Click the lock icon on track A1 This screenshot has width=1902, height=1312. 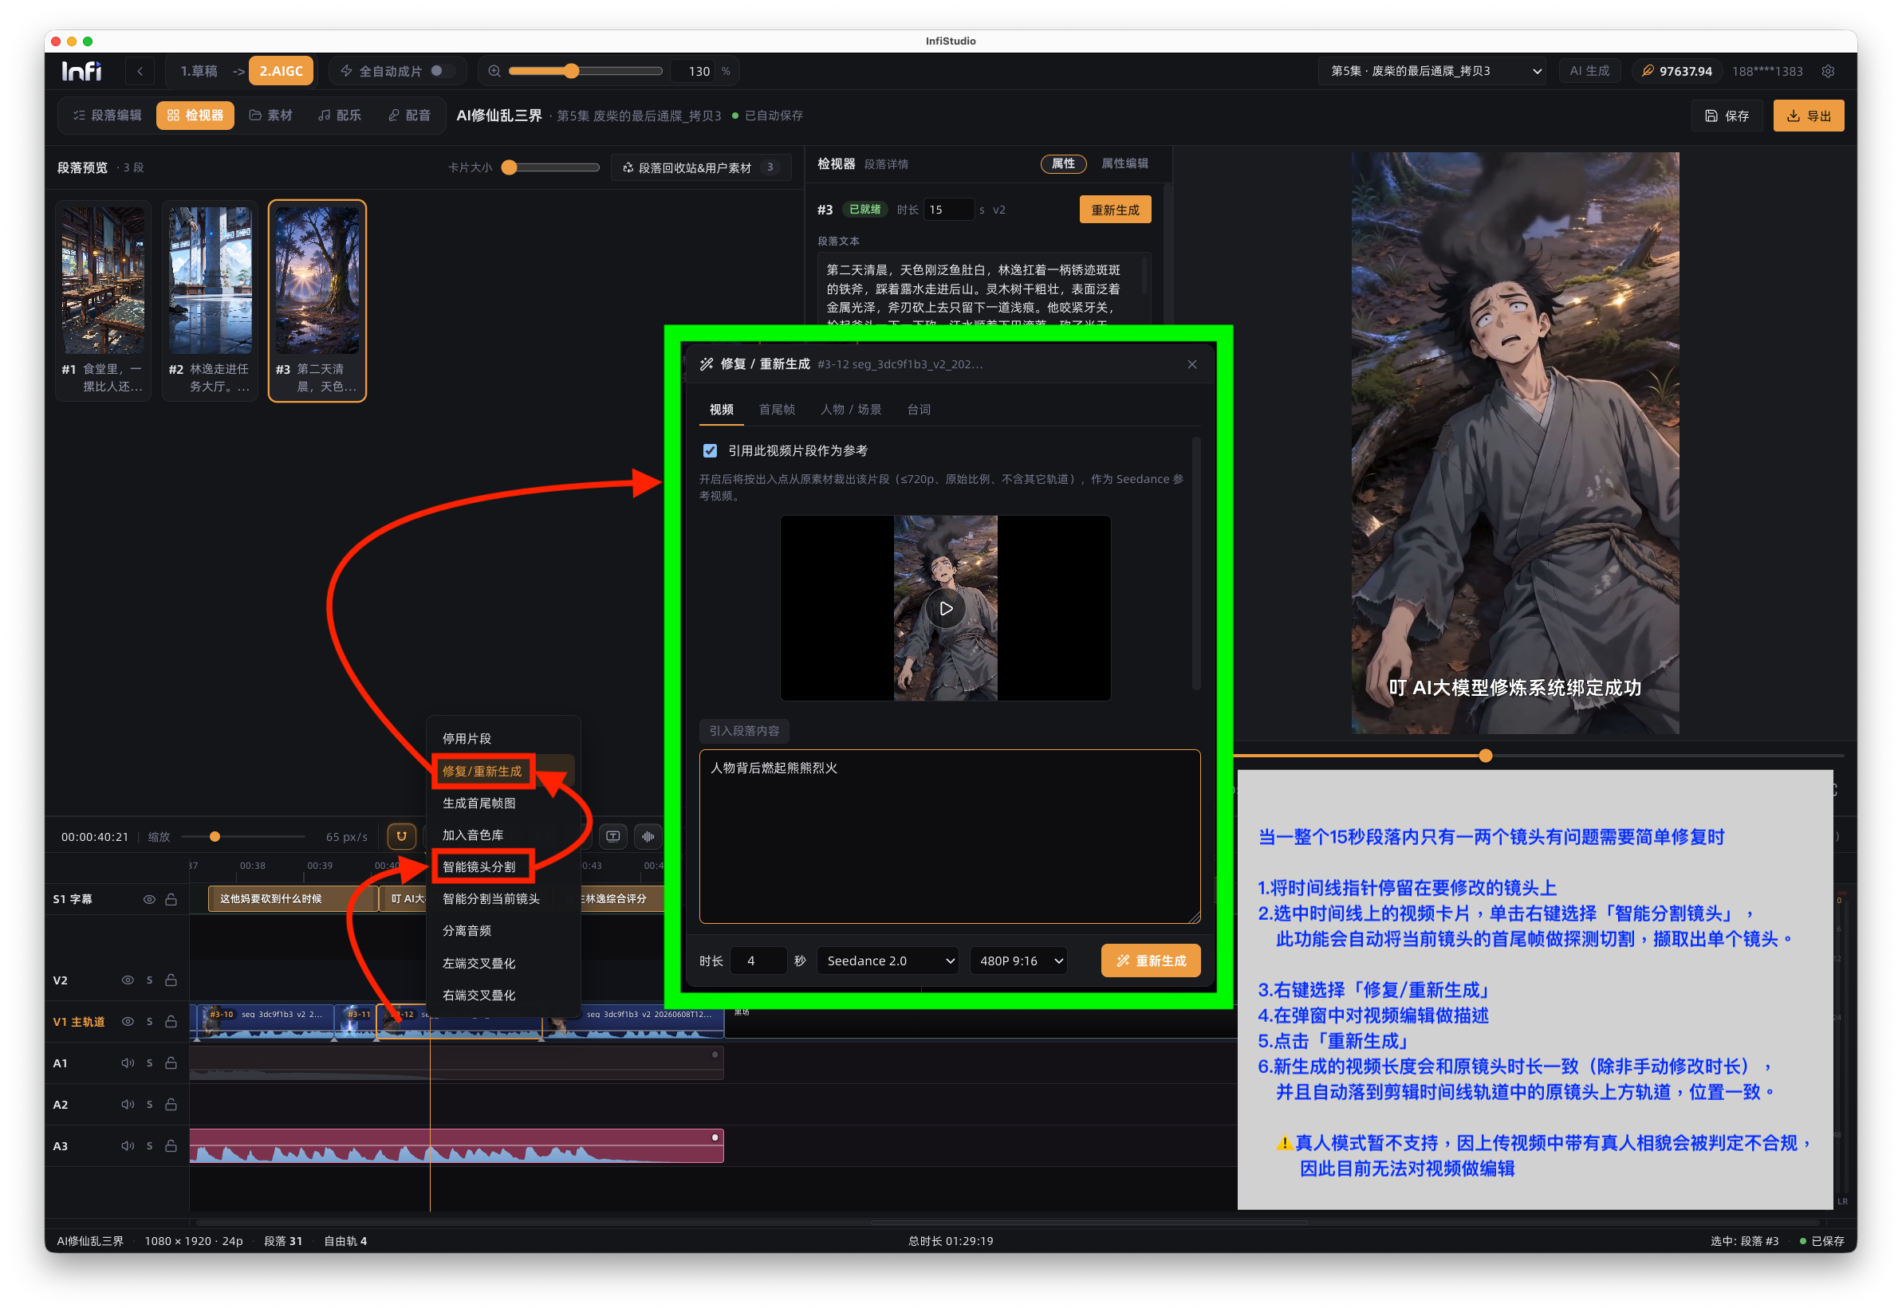coord(171,1063)
